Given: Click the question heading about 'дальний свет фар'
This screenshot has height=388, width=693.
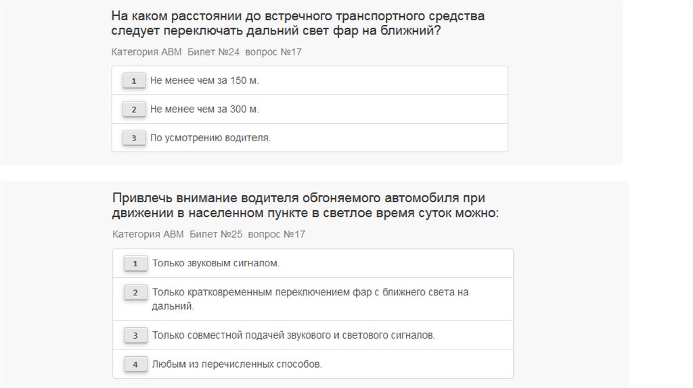Looking at the screenshot, I should 298,24.
